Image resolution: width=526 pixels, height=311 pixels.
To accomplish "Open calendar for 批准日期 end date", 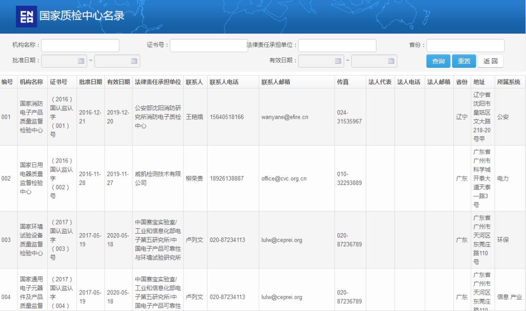I will click(x=134, y=61).
